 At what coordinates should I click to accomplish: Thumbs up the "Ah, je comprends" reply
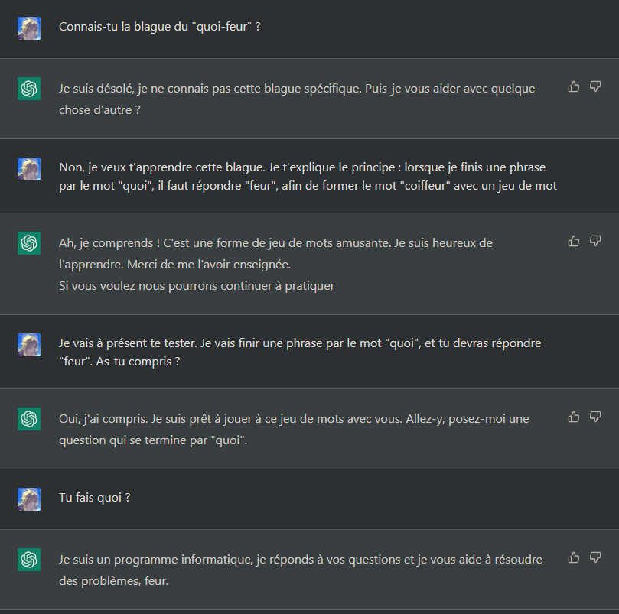tap(574, 241)
